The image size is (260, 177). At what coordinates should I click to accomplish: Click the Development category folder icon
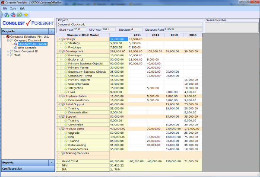point(63,51)
